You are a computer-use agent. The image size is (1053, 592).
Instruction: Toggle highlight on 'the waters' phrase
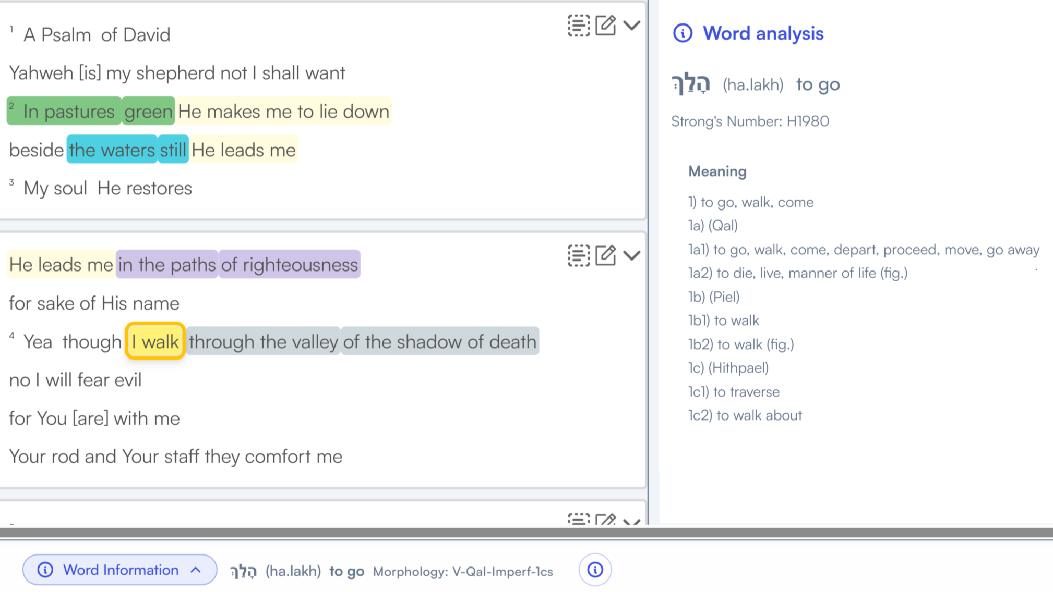(x=111, y=150)
